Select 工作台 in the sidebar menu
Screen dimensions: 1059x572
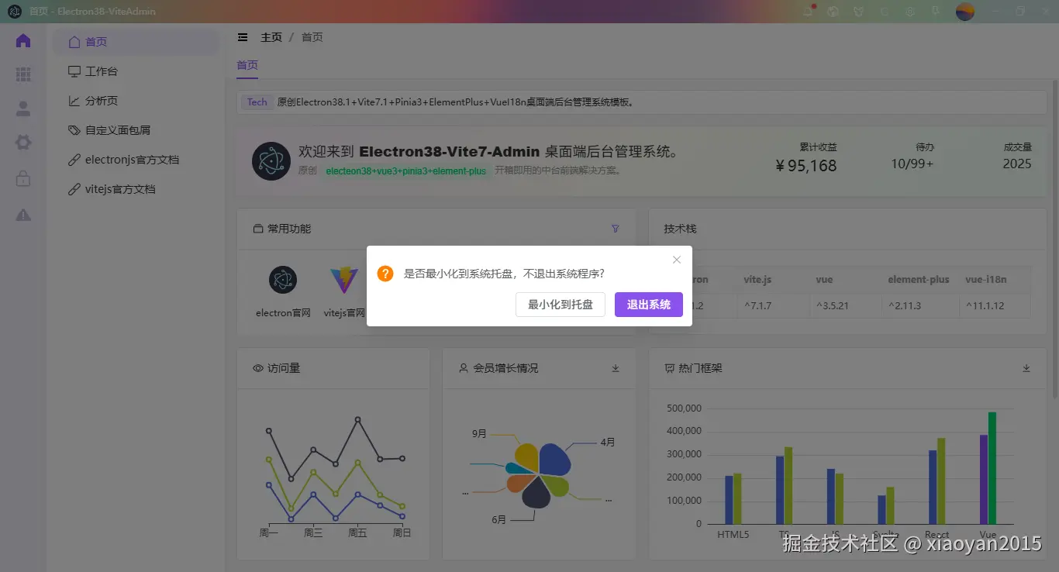point(136,71)
